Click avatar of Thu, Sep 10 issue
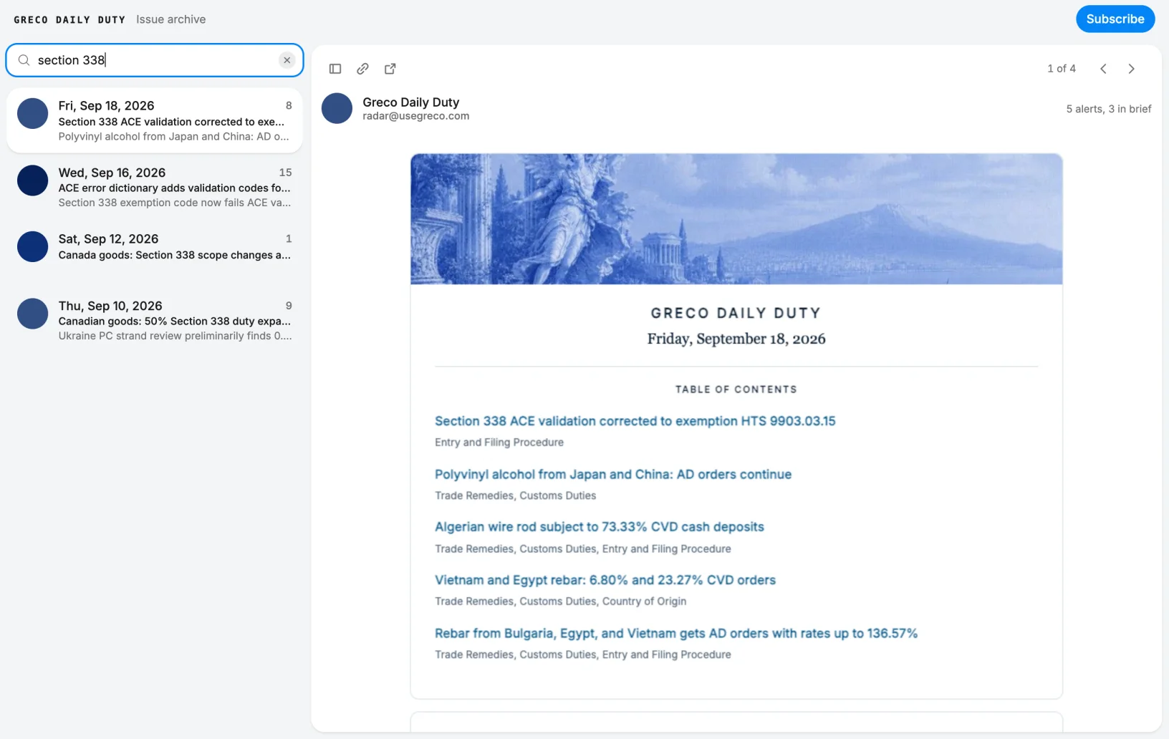 tap(32, 314)
